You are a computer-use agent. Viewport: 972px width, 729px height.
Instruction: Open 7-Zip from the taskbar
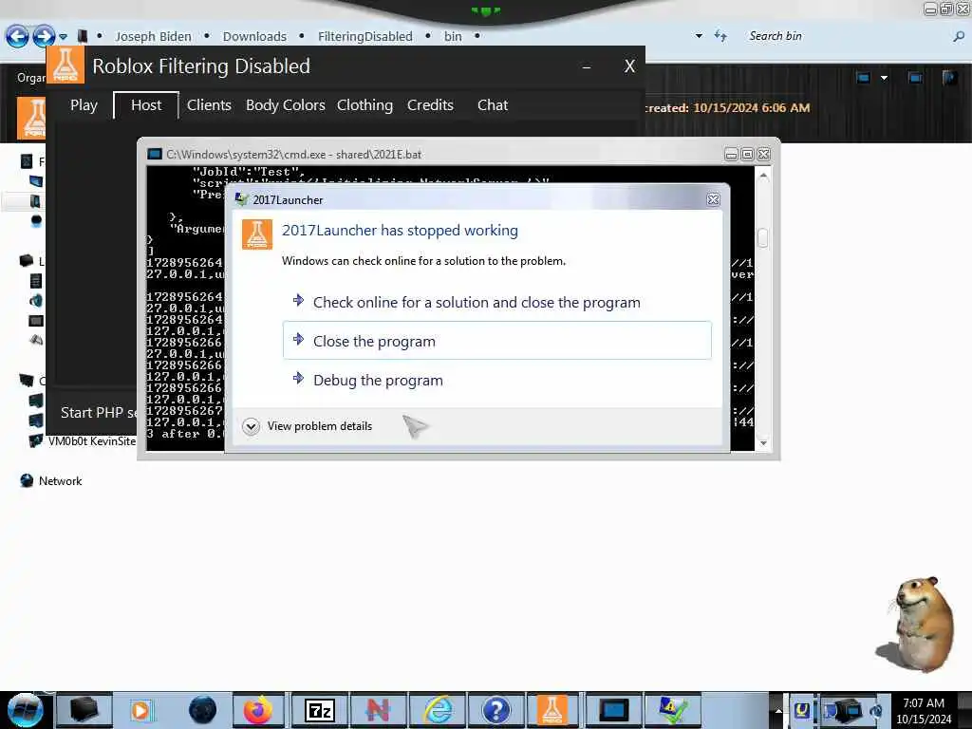click(319, 710)
